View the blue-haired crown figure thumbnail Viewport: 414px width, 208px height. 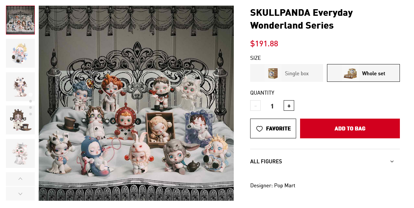(20, 53)
